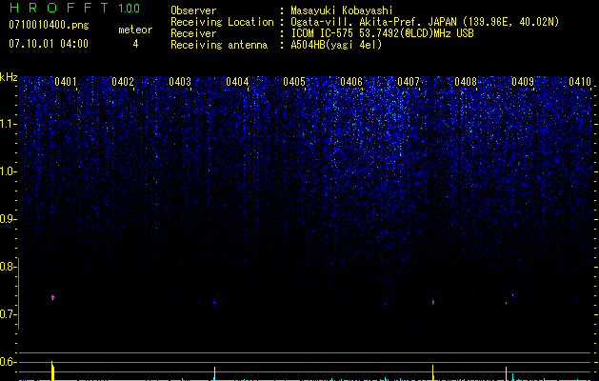Click the Observer field label

(x=193, y=10)
